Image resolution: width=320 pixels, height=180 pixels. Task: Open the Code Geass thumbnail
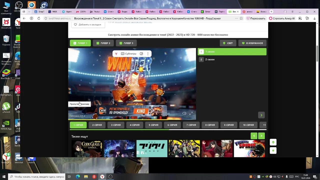tap(87, 148)
